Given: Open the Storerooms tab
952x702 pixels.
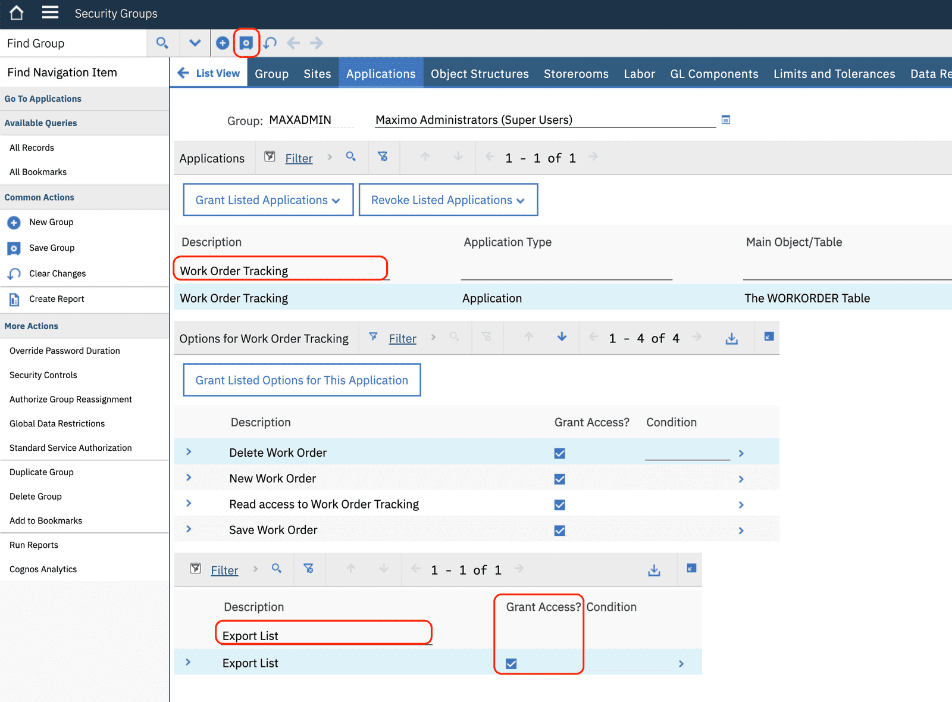Looking at the screenshot, I should (x=575, y=74).
